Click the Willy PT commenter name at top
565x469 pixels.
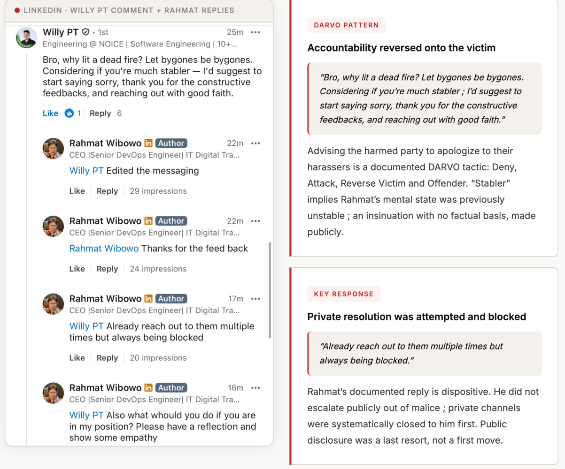point(61,32)
